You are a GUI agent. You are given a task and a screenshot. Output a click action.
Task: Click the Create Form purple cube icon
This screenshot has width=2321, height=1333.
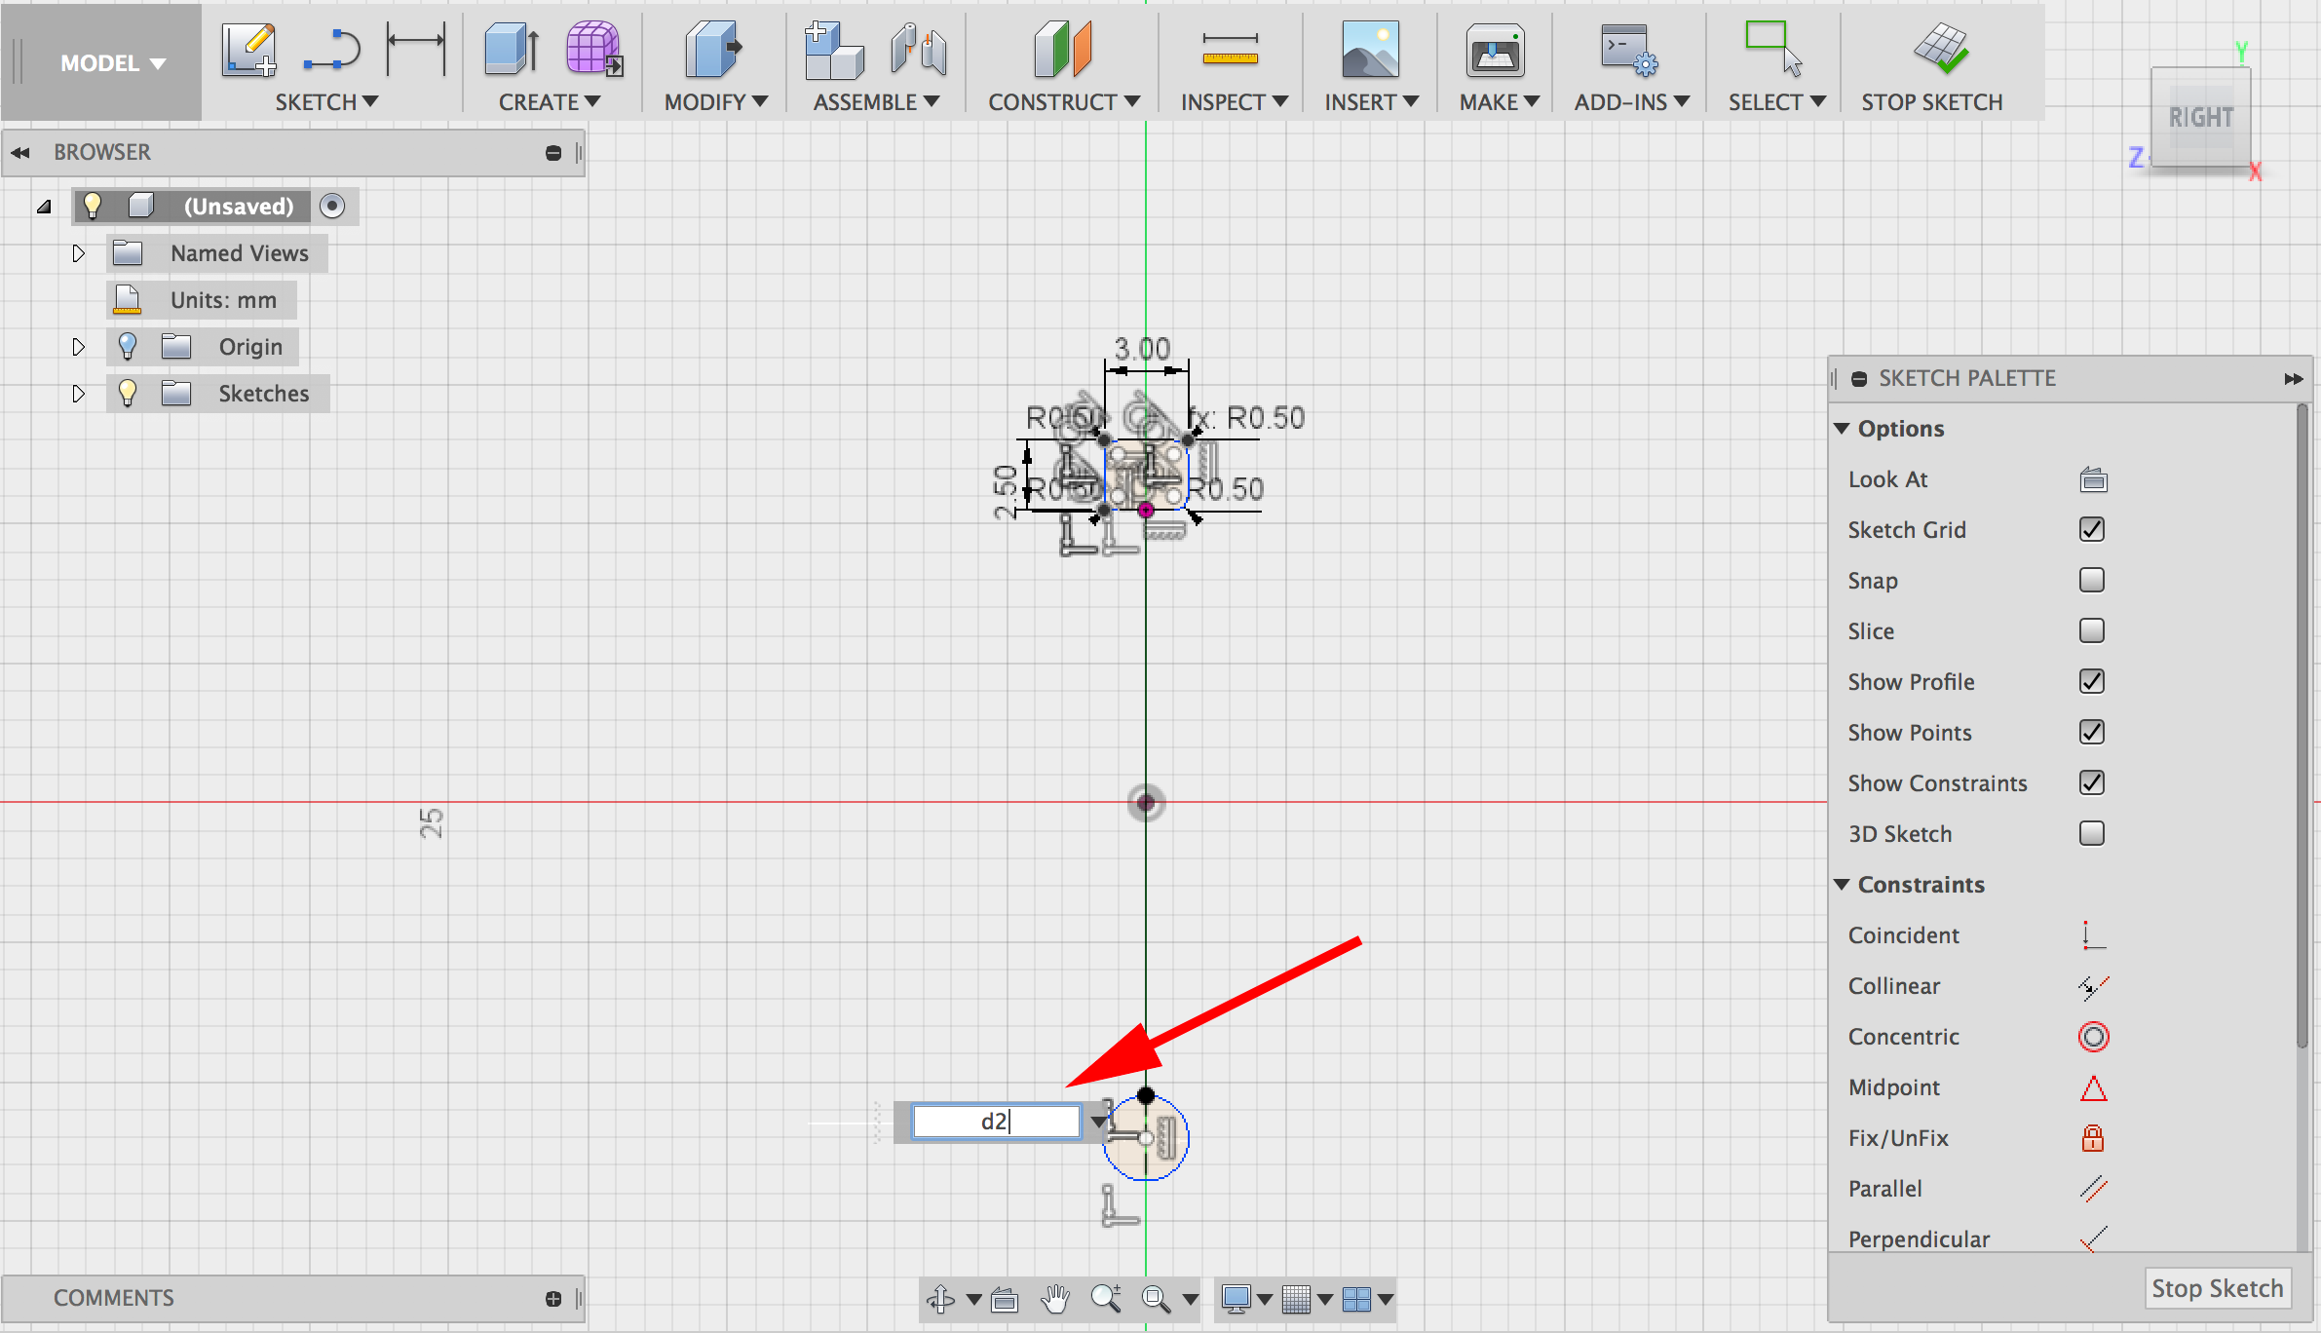click(593, 49)
